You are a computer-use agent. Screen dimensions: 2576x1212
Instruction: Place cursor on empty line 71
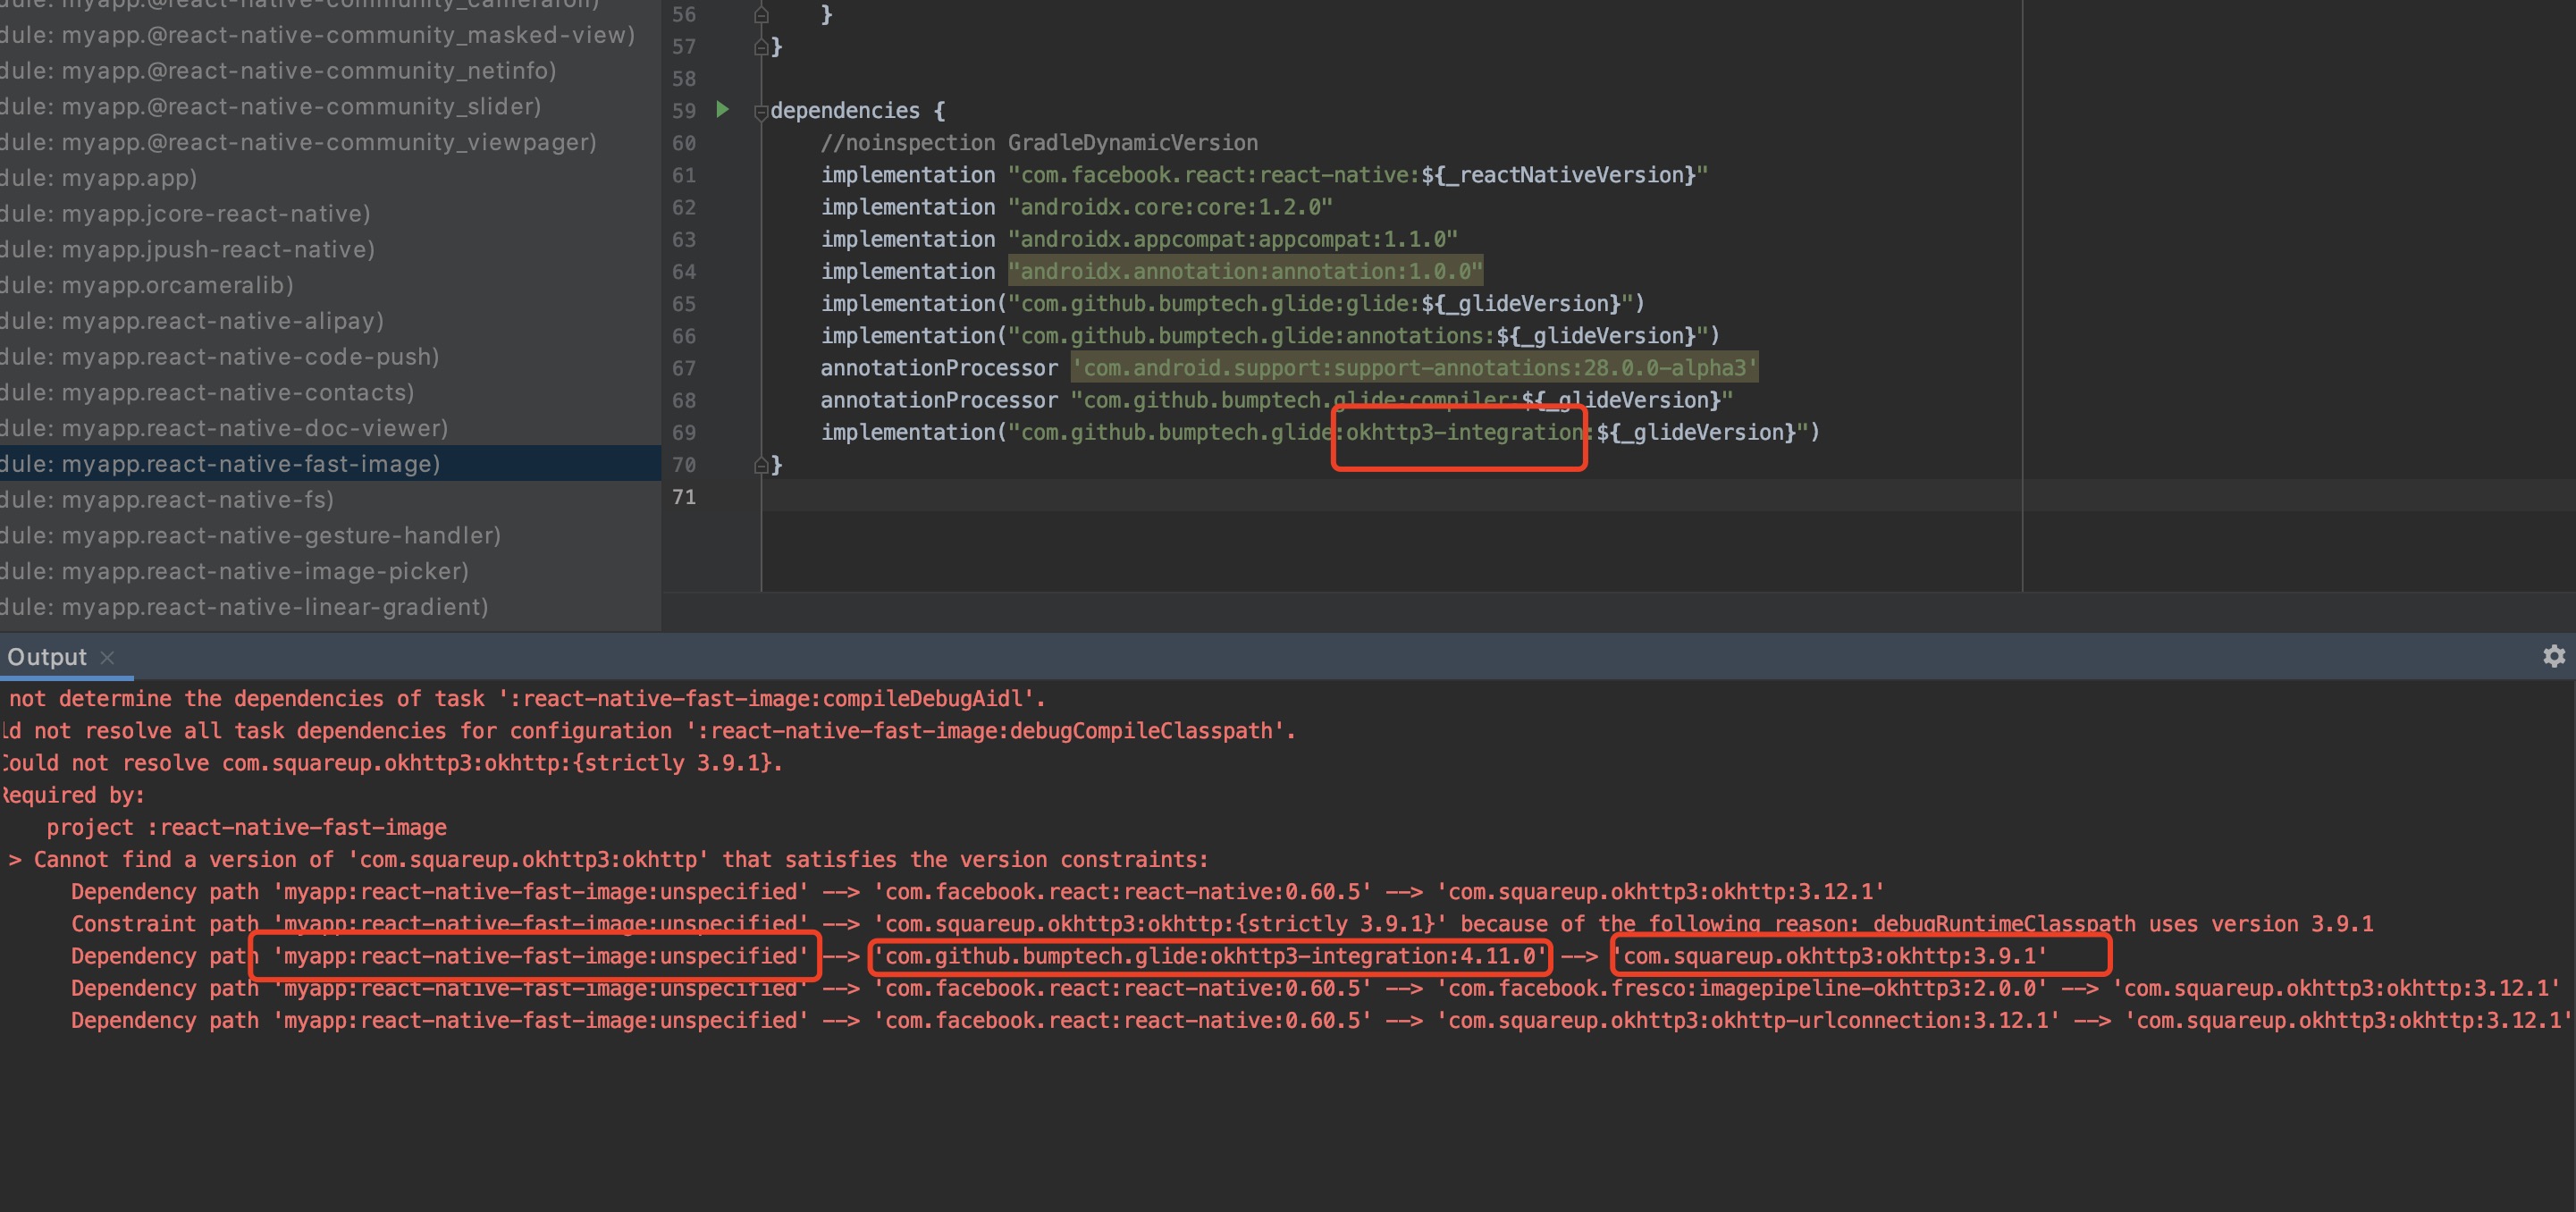tap(1200, 497)
